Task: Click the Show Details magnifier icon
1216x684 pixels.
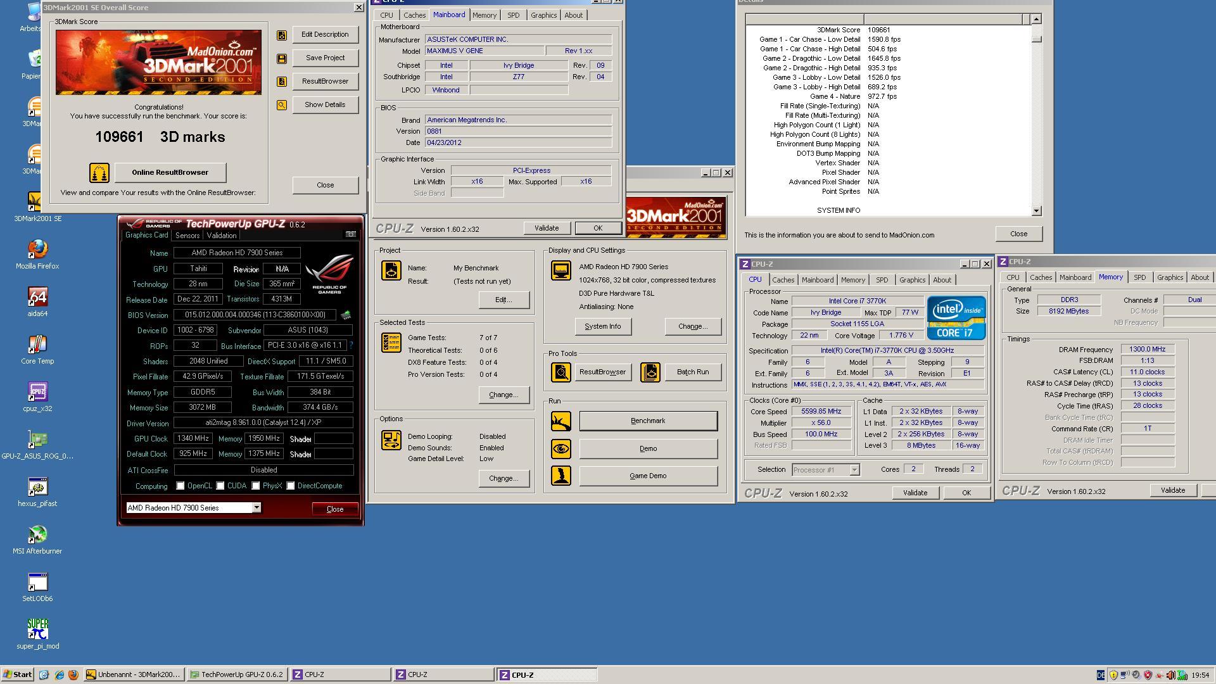Action: [282, 105]
